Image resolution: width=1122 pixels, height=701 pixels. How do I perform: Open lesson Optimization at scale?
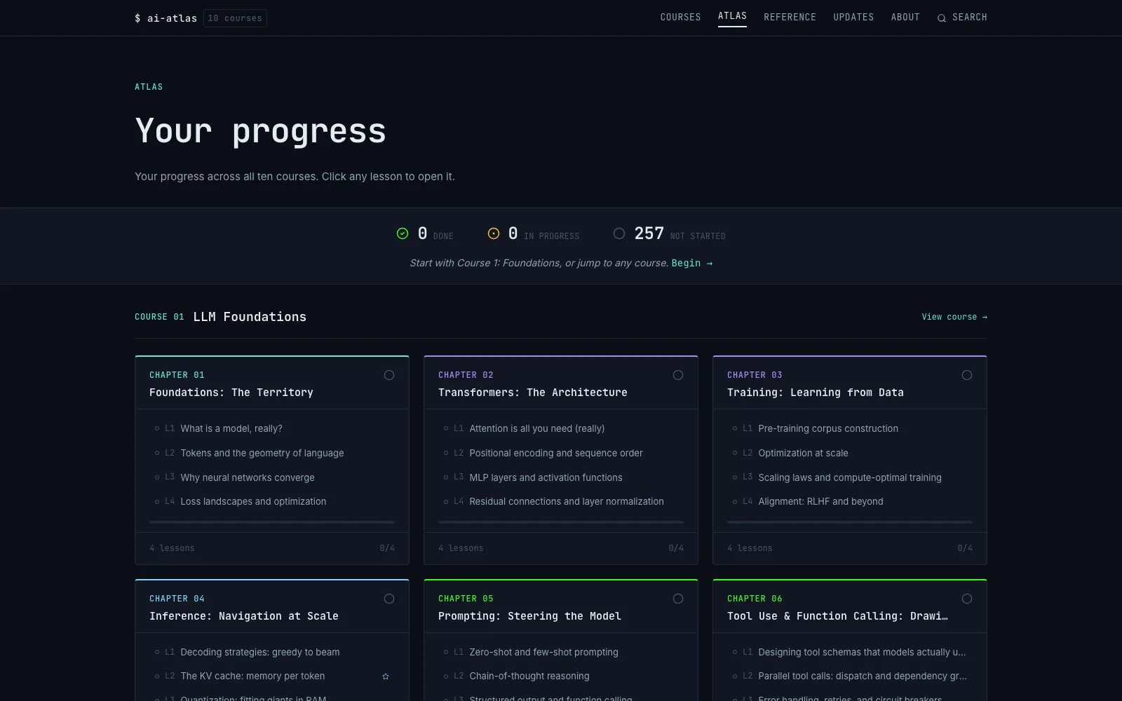[850, 453]
